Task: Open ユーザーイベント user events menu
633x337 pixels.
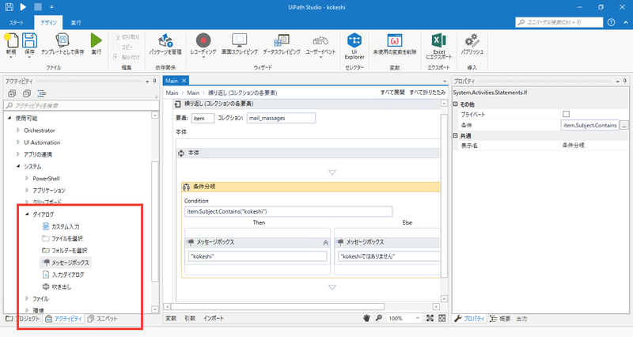Action: tap(320, 45)
